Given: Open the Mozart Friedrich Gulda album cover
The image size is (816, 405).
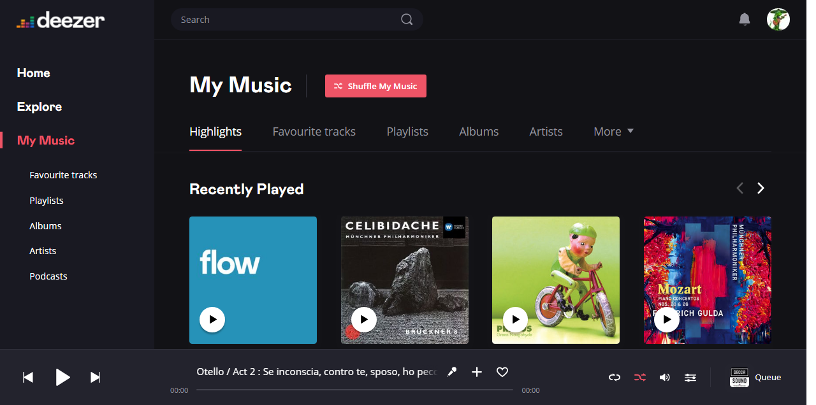Looking at the screenshot, I should coord(708,280).
